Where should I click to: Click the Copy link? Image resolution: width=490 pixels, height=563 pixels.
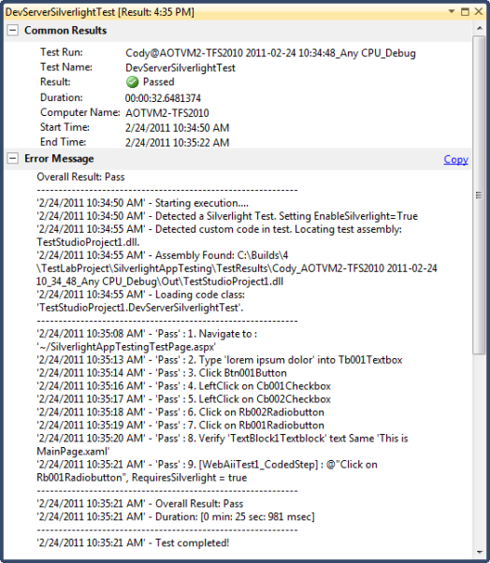[x=456, y=159]
